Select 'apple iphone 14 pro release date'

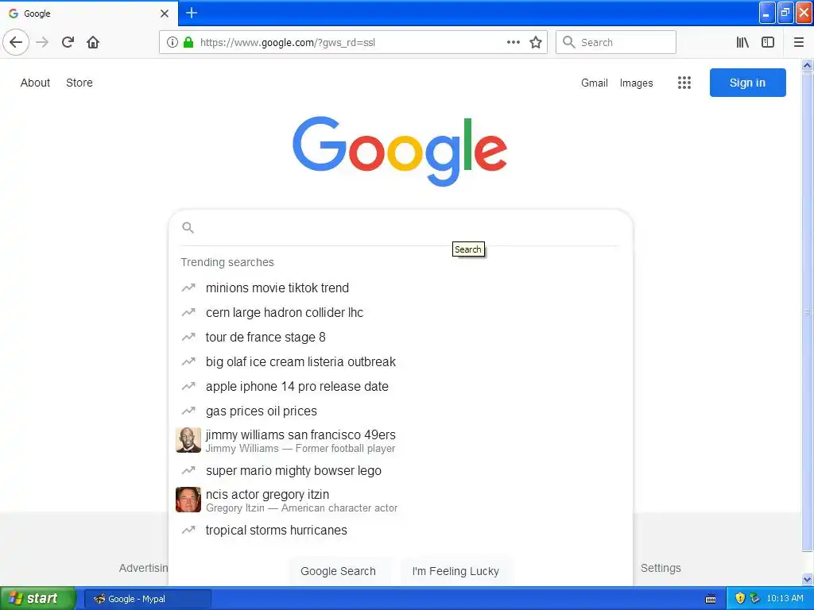click(400, 387)
